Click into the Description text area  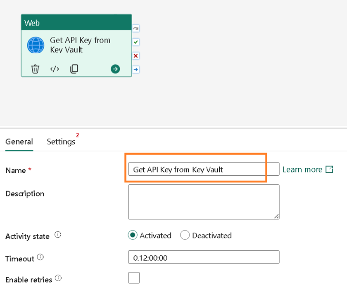pyautogui.click(x=204, y=202)
